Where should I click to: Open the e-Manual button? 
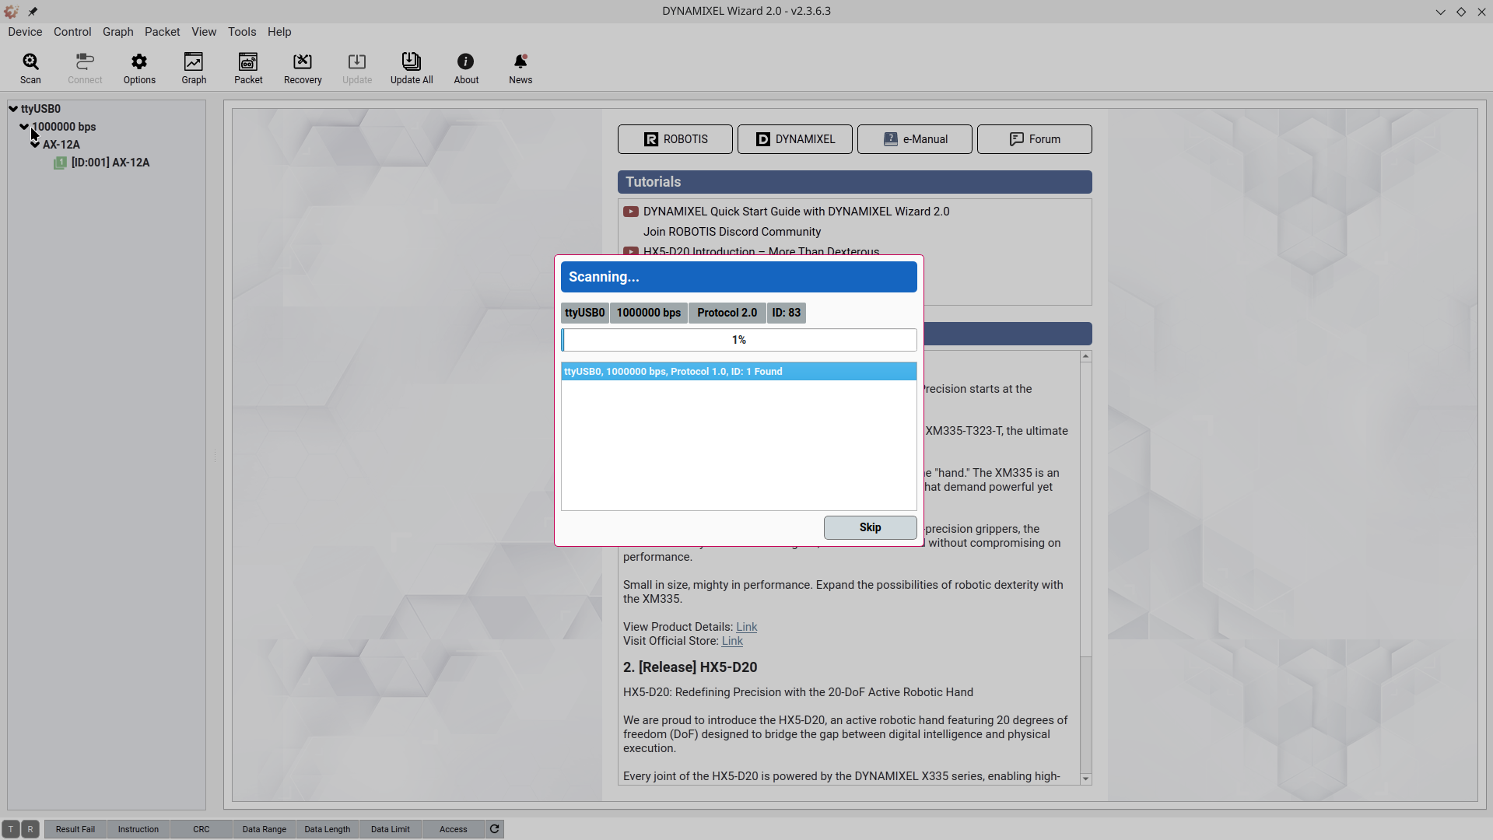click(914, 139)
